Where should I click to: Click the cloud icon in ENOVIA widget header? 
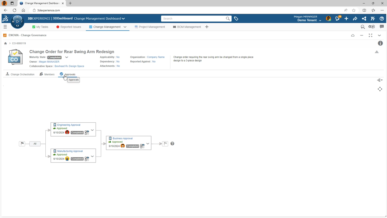pyautogui.click(x=353, y=35)
